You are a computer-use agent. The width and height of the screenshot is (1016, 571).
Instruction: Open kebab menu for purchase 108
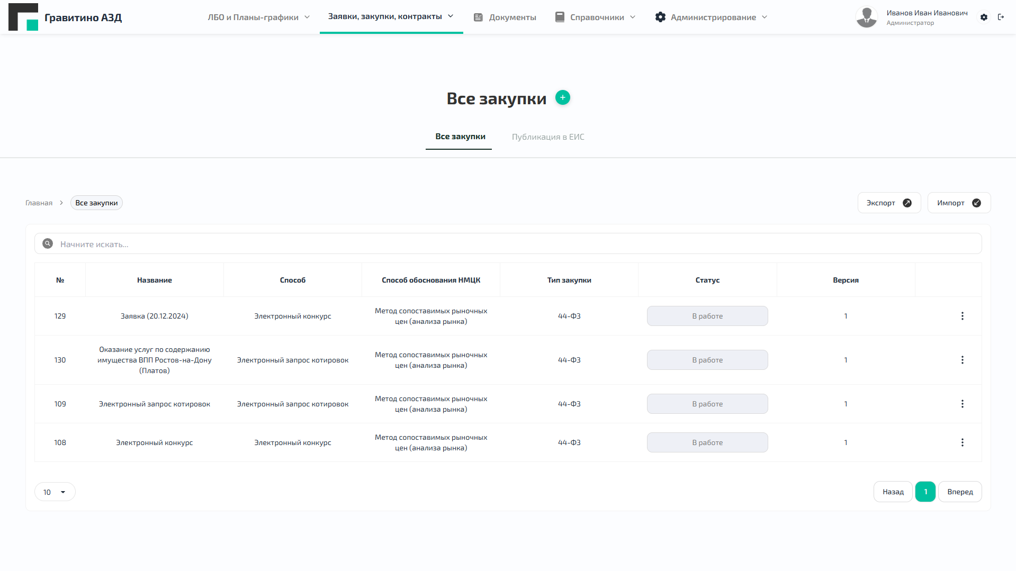point(962,442)
